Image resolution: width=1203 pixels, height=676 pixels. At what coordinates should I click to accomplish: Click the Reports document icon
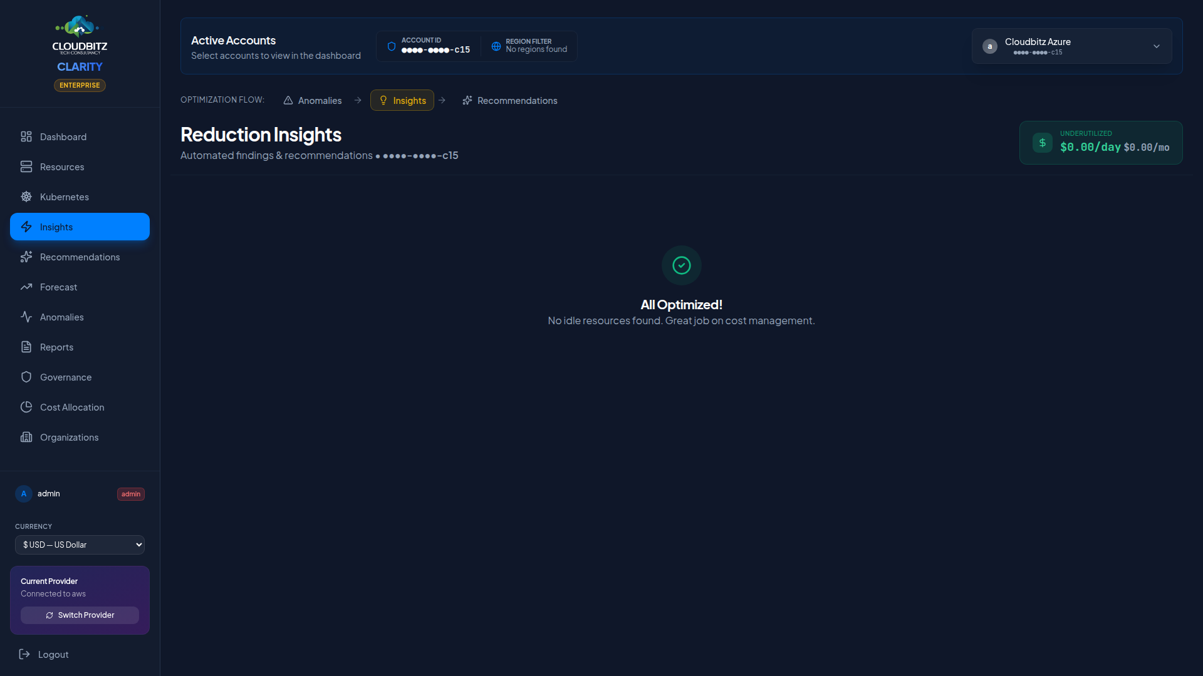pyautogui.click(x=26, y=347)
